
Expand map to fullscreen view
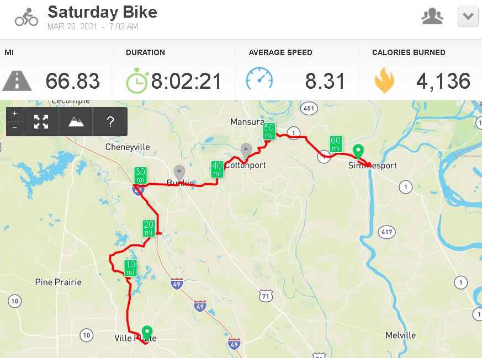[x=41, y=121]
